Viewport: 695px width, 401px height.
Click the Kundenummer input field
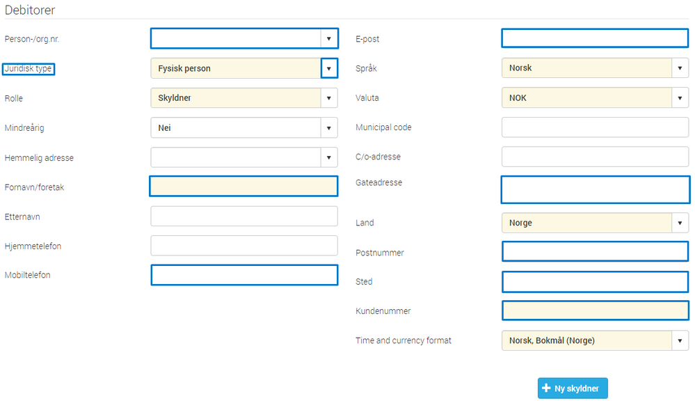click(x=596, y=310)
